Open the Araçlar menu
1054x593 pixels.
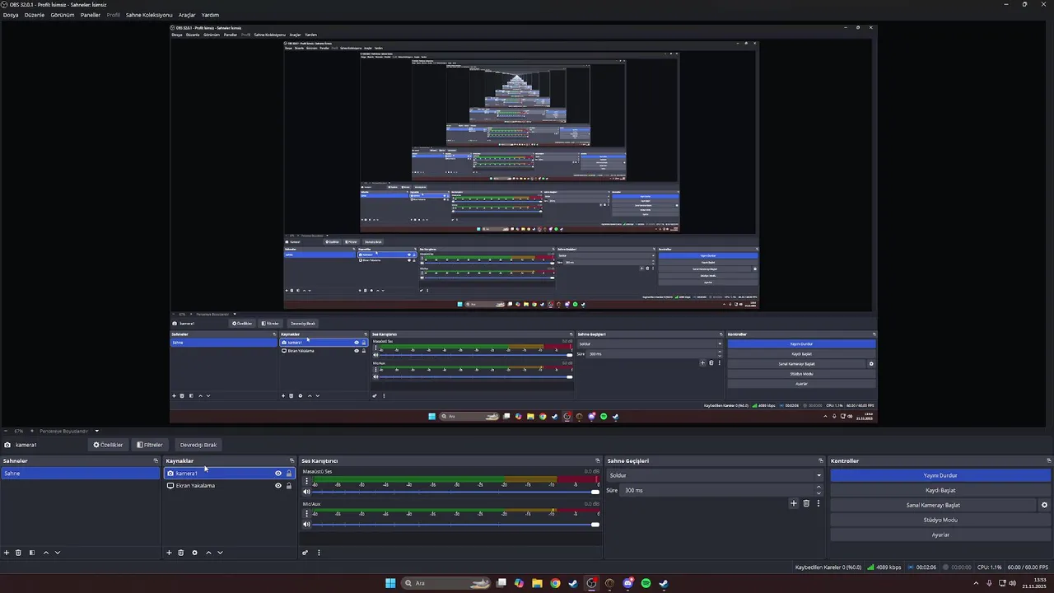(x=187, y=15)
